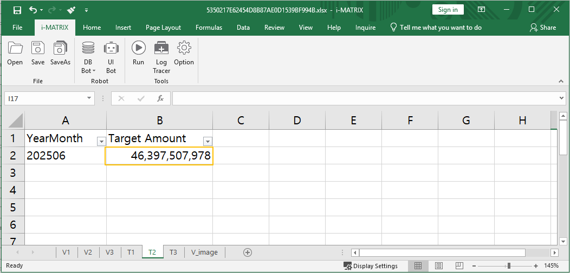Open the Target Amount filter dropdown
The height and width of the screenshot is (273, 570).
click(x=207, y=142)
